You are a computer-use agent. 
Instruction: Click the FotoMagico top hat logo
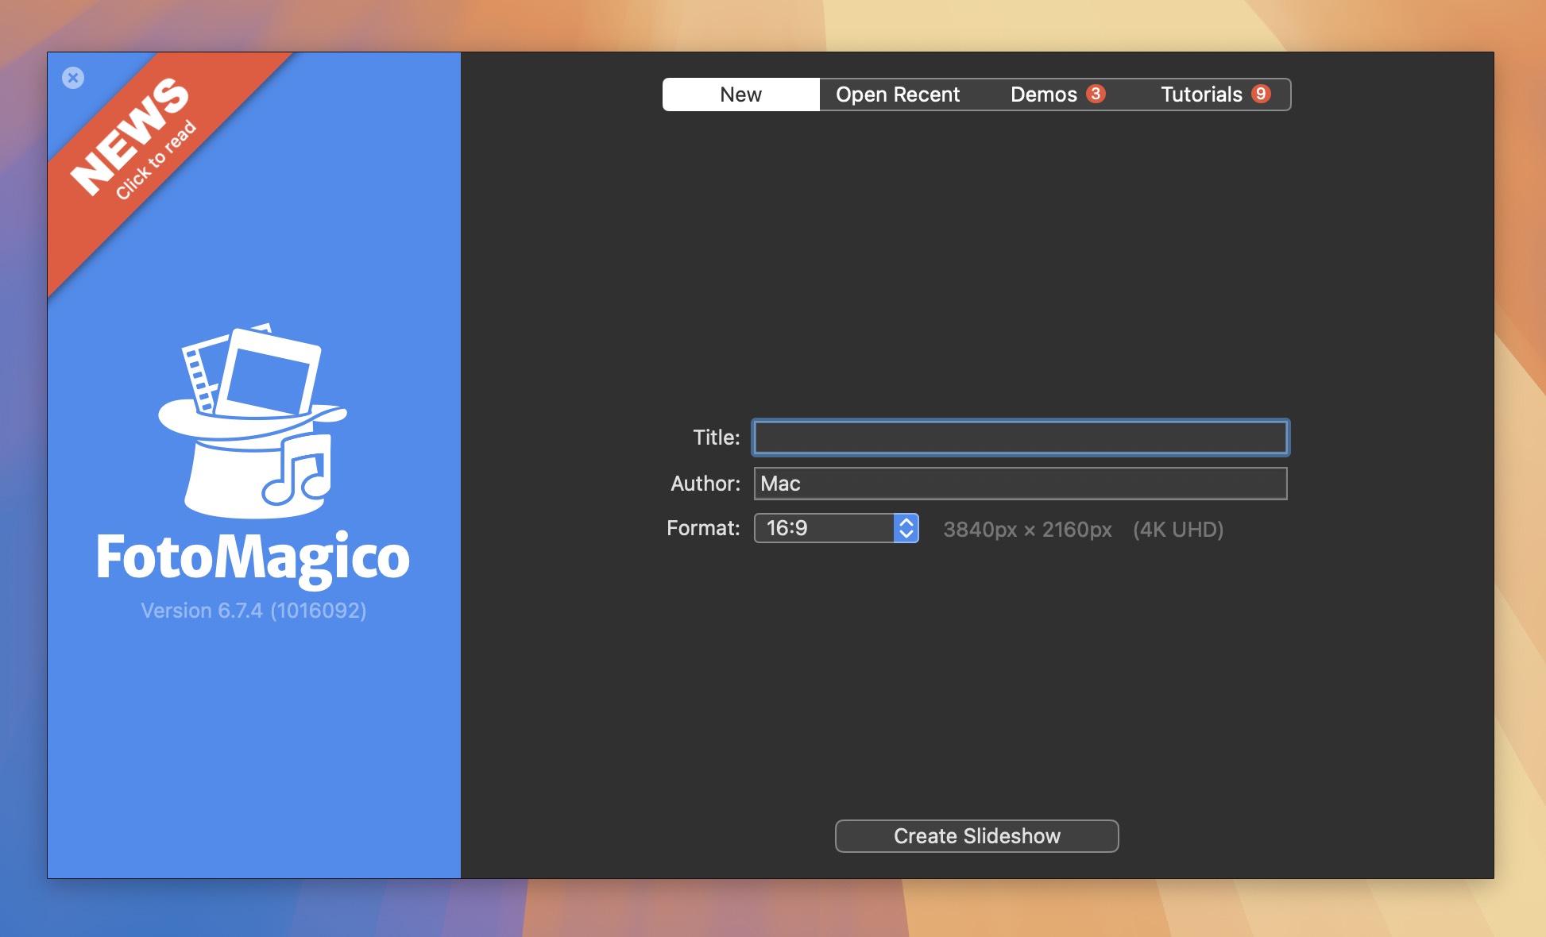(x=253, y=420)
